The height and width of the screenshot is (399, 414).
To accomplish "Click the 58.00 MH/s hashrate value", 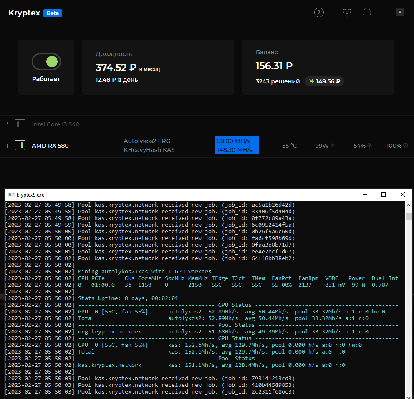I will [x=233, y=141].
